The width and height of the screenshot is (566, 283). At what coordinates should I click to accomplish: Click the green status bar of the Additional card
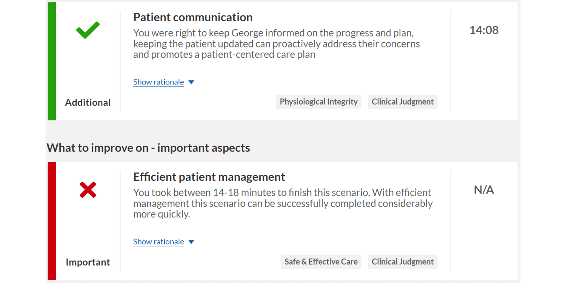pos(52,61)
